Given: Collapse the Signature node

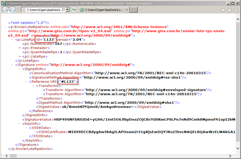Looking at the screenshot, I should coord(12,65).
